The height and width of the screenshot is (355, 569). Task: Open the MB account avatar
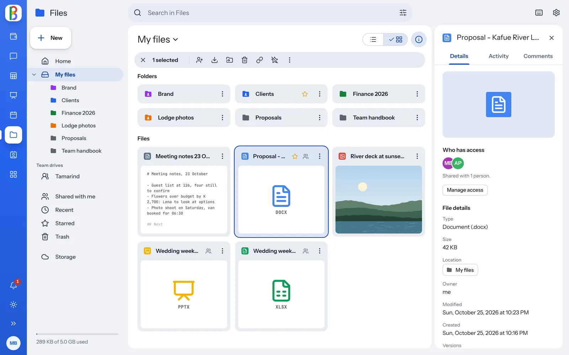14,343
